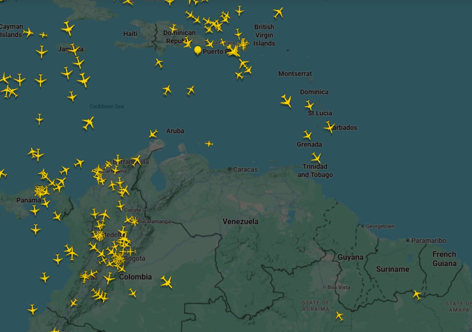Click the plane southeast of State of Roraima
Image resolution: width=472 pixels, height=332 pixels.
click(339, 316)
